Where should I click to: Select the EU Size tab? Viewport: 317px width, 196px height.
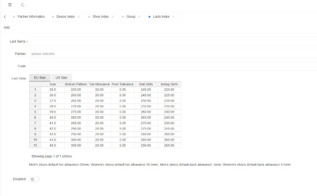point(40,78)
